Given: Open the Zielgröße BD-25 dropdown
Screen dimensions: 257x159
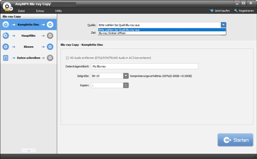Looking at the screenshot, I should click(126, 76).
